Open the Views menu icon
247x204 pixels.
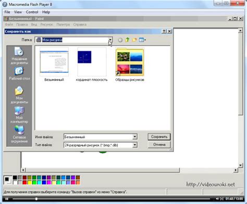click(x=142, y=40)
